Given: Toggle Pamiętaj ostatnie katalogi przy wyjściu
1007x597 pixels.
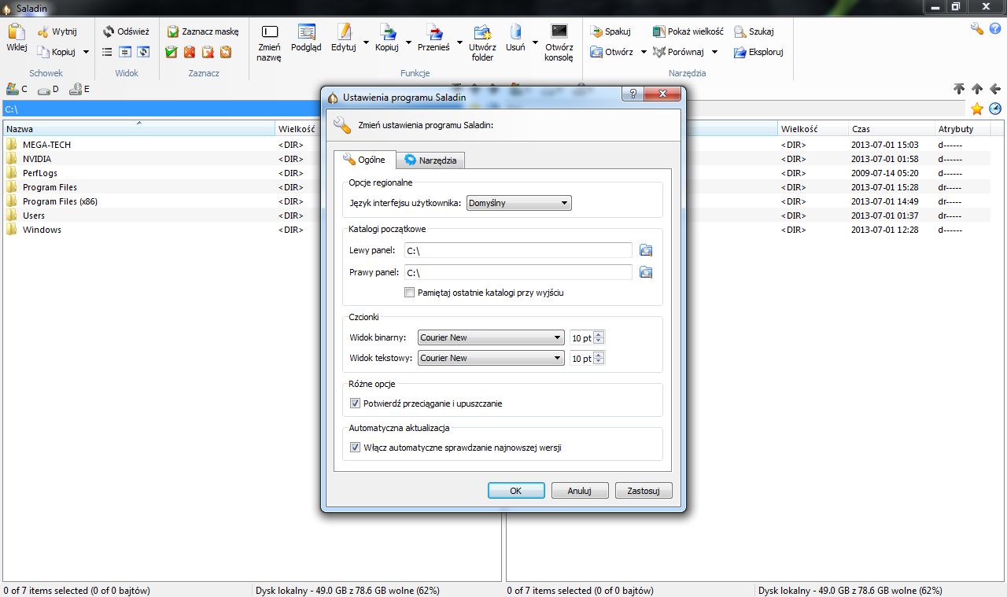Looking at the screenshot, I should pyautogui.click(x=409, y=293).
